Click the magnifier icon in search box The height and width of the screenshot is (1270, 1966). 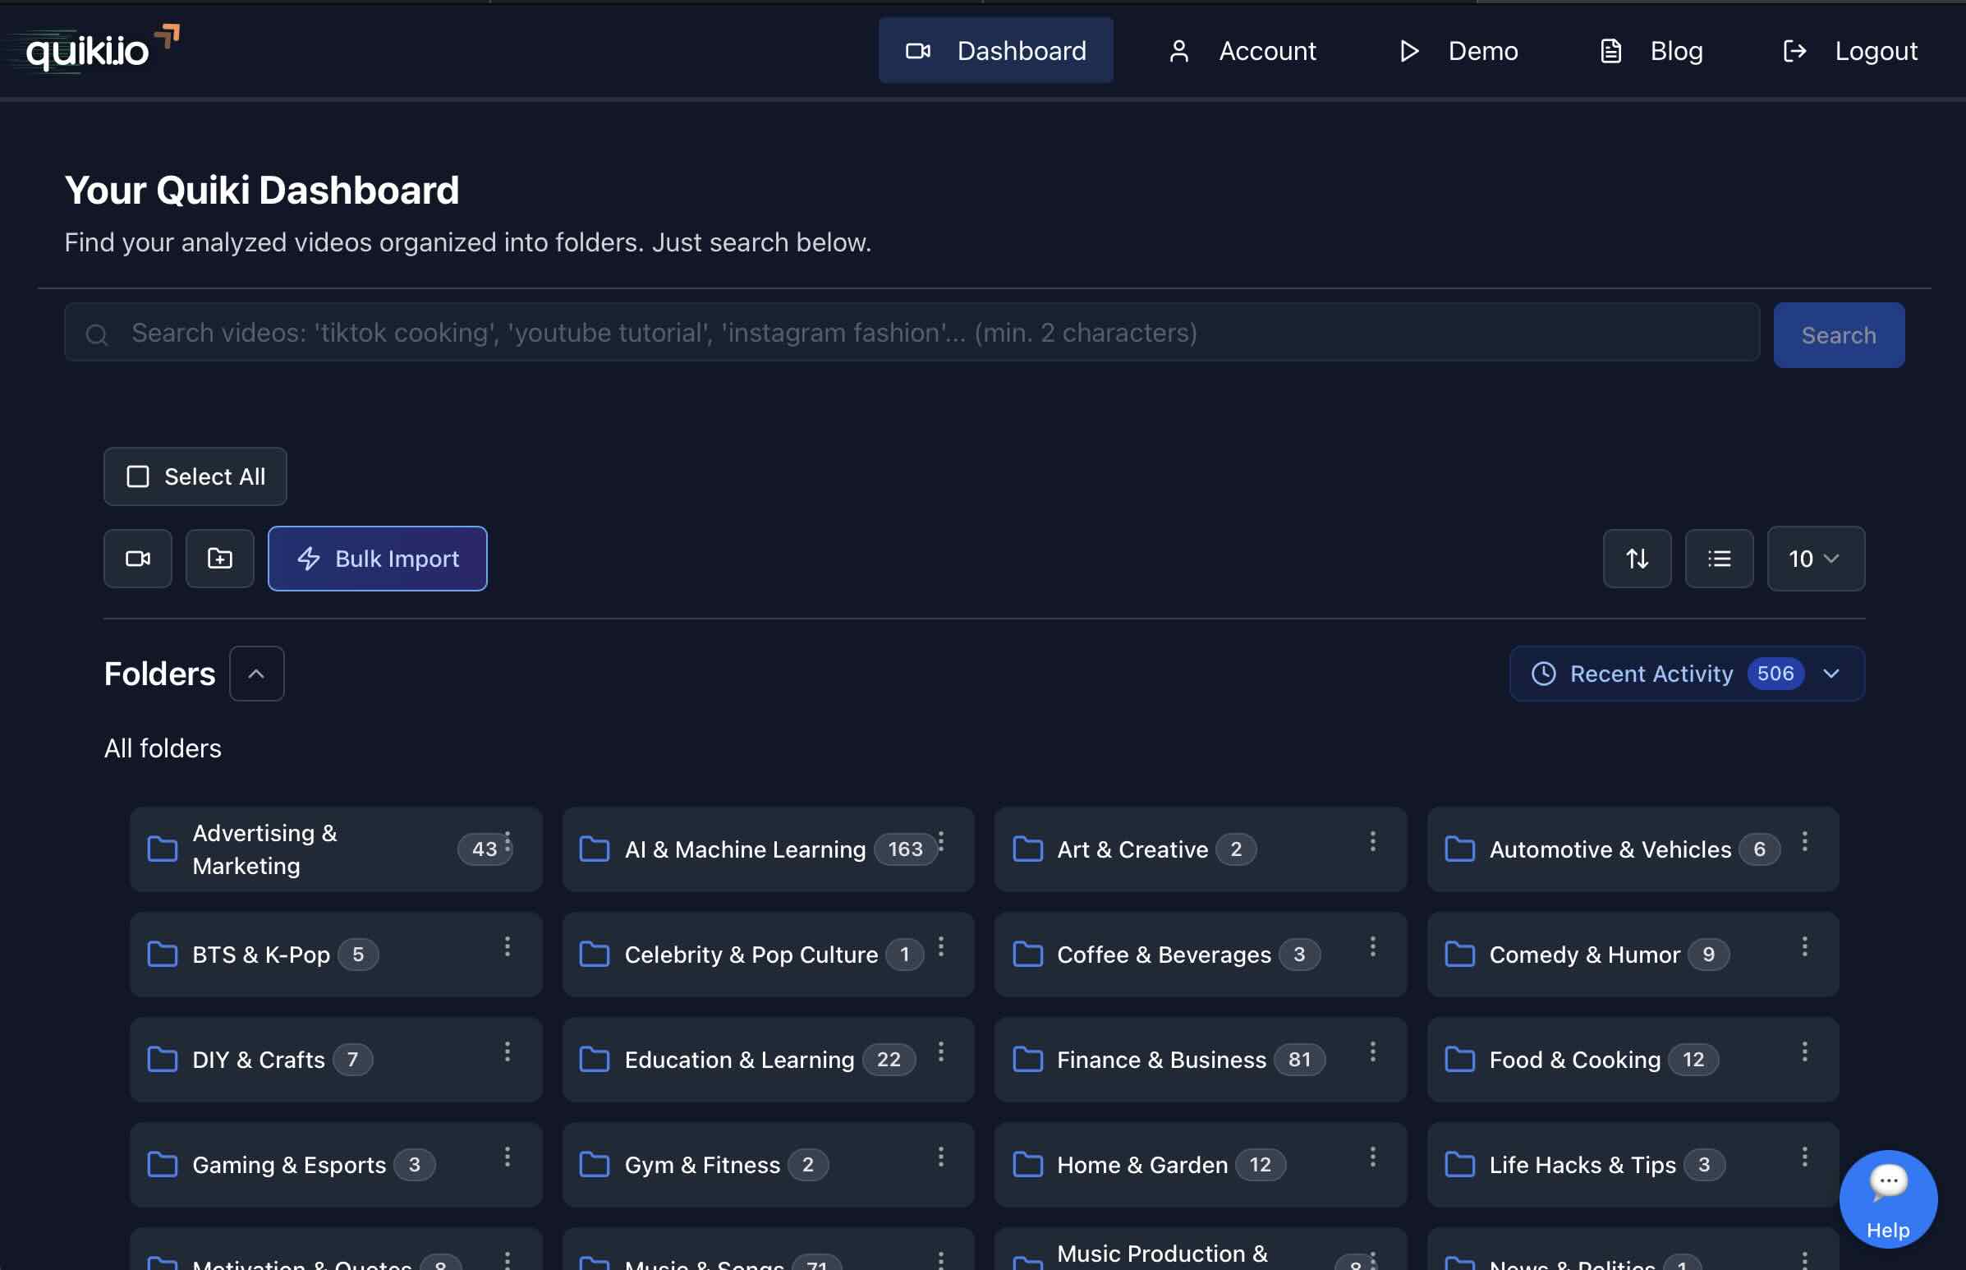[x=96, y=334]
